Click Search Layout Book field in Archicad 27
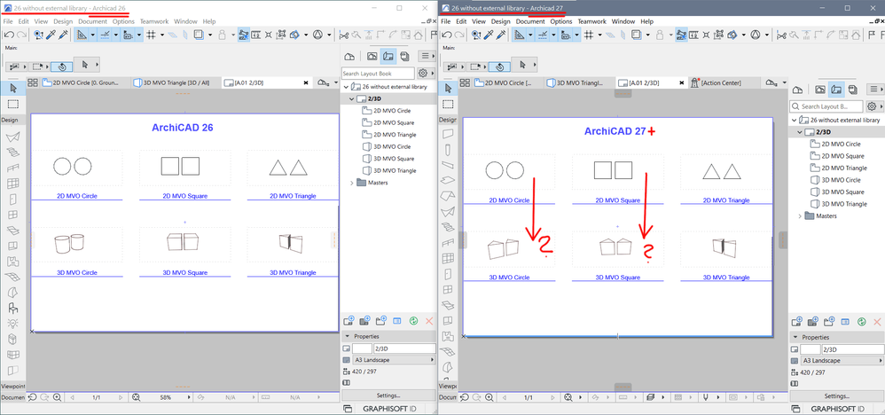 point(826,106)
